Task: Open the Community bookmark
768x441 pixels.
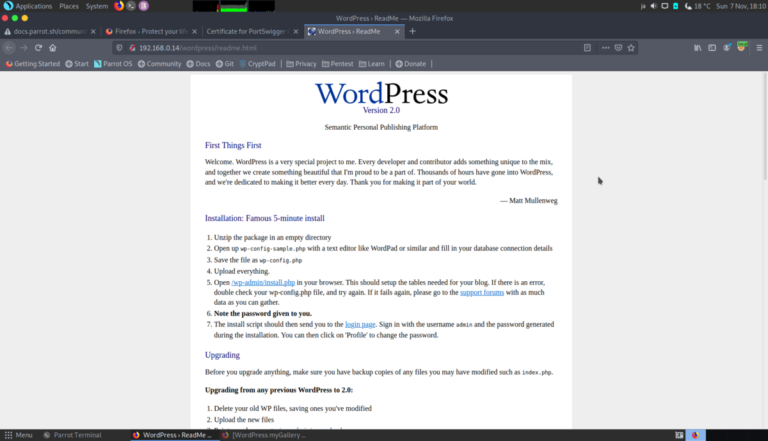Action: click(x=159, y=64)
